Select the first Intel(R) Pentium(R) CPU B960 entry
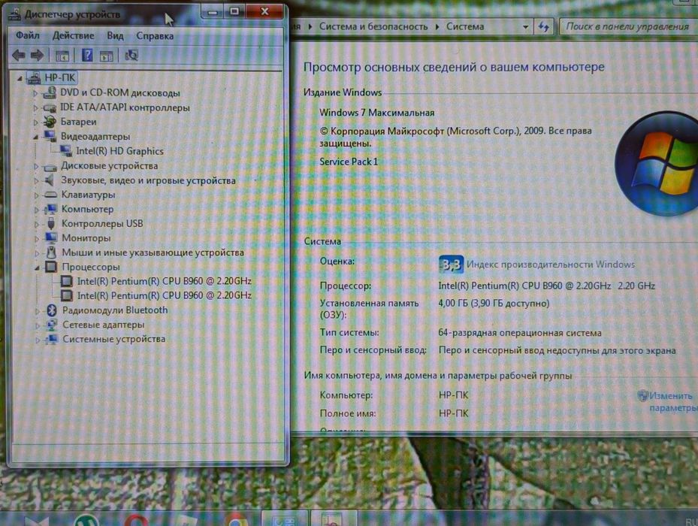The image size is (698, 526). [x=165, y=281]
